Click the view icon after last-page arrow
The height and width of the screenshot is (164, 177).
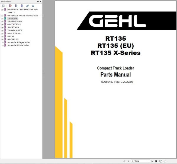[x=161, y=161]
